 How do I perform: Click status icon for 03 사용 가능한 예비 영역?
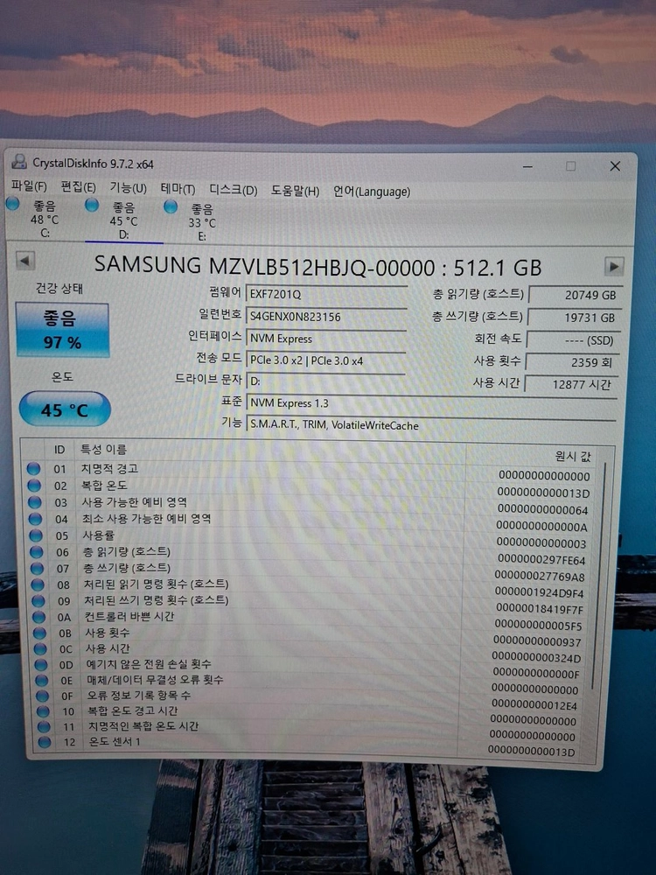coord(35,502)
